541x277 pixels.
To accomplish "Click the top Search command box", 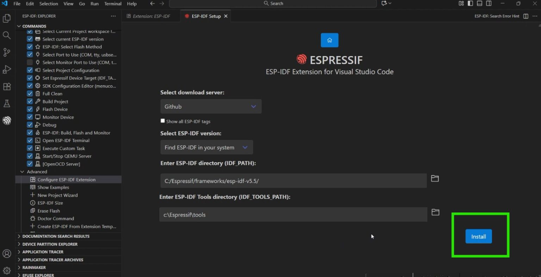I will [273, 4].
